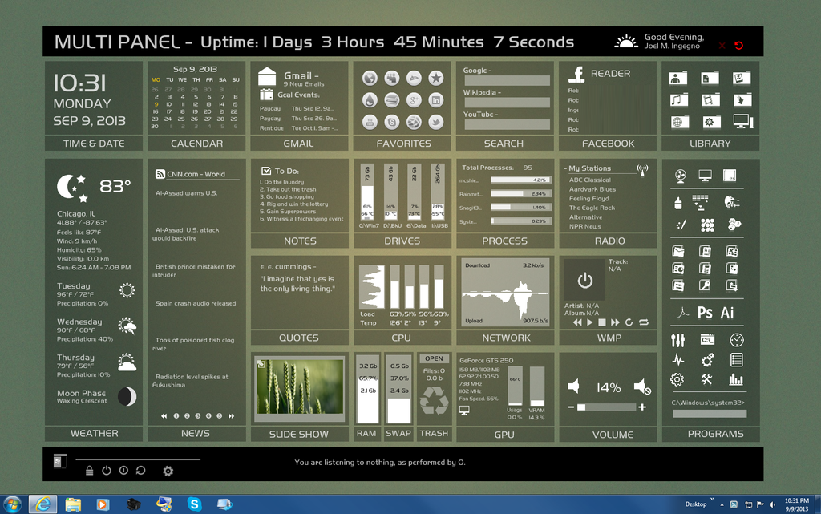Open the Music folder in Library
This screenshot has height=514, width=821.
point(678,100)
